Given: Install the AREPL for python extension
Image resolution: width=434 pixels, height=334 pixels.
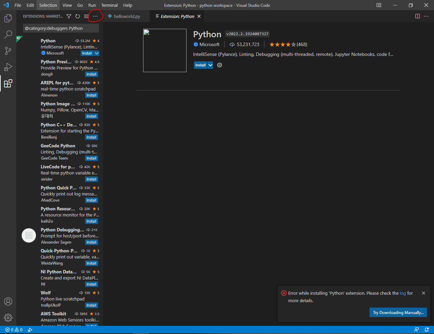Looking at the screenshot, I should click(91, 95).
